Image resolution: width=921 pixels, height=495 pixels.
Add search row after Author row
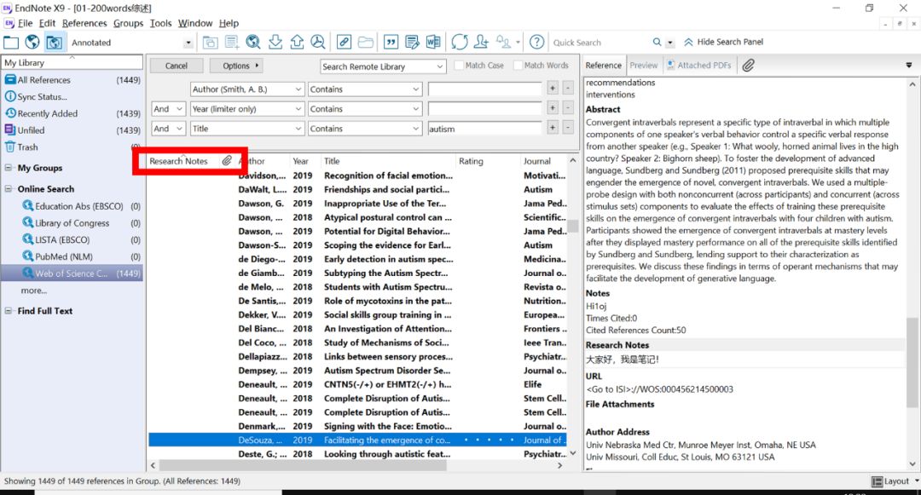click(553, 89)
